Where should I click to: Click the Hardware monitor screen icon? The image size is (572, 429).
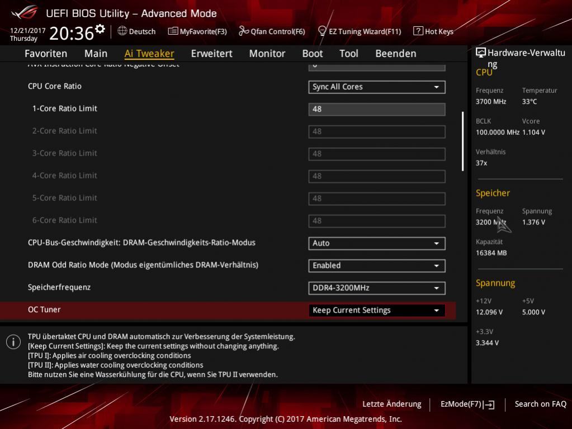[481, 53]
